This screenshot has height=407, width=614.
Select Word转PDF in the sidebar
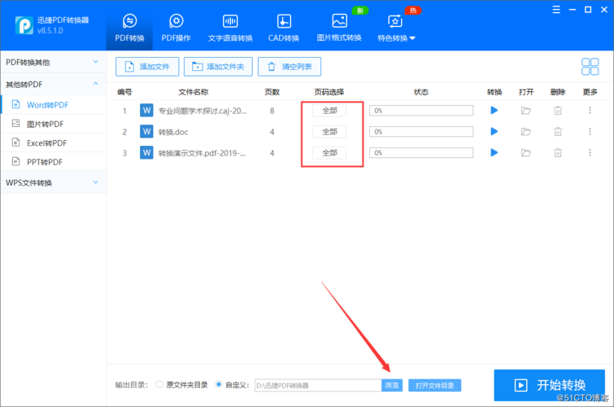[53, 105]
